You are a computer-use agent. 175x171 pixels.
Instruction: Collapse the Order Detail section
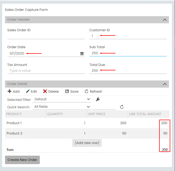[165, 84]
